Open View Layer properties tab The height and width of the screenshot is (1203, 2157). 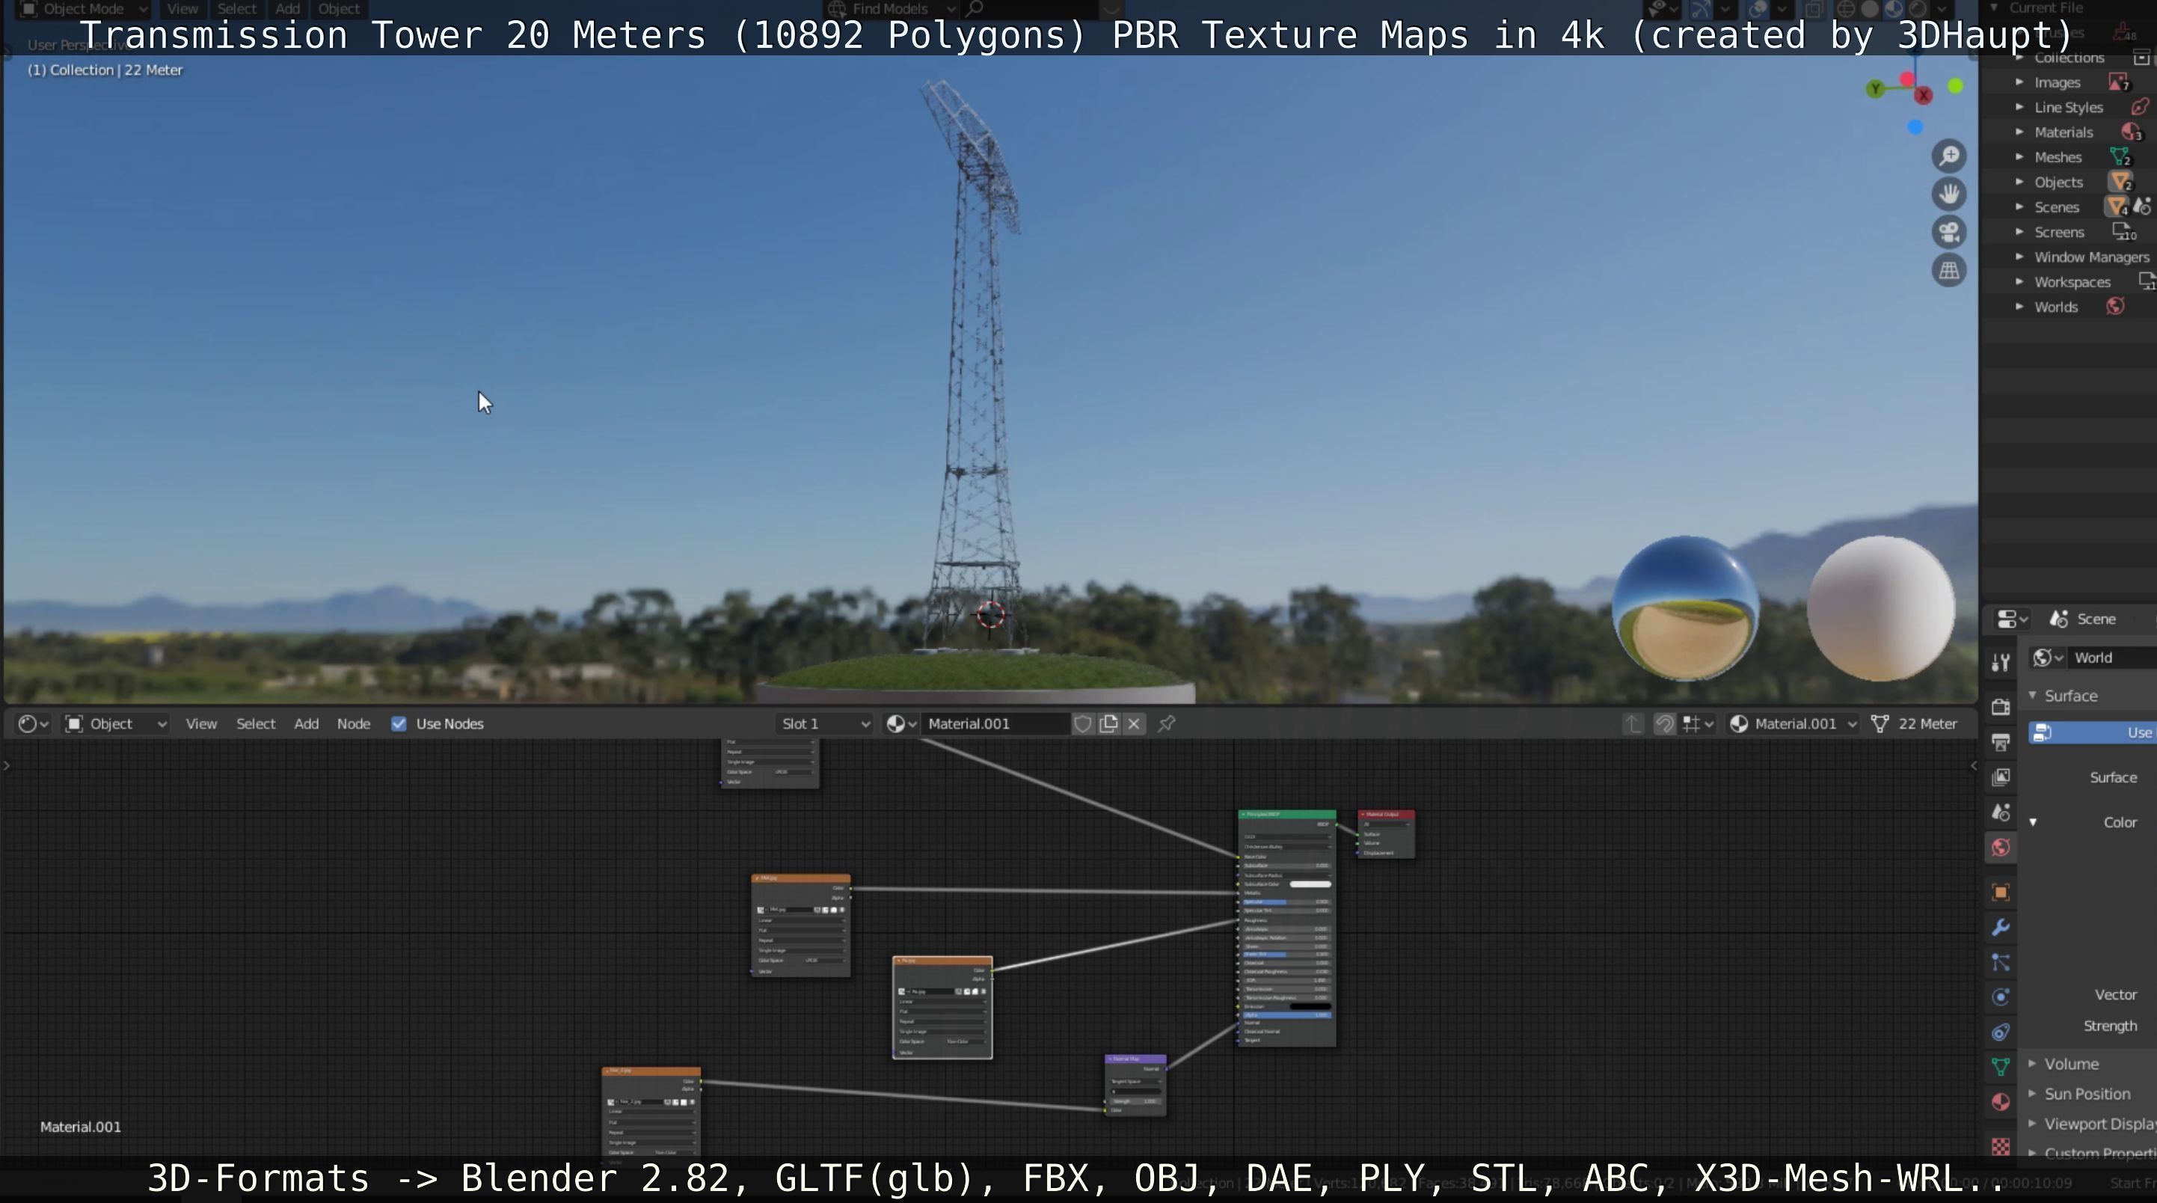pos(2001,777)
